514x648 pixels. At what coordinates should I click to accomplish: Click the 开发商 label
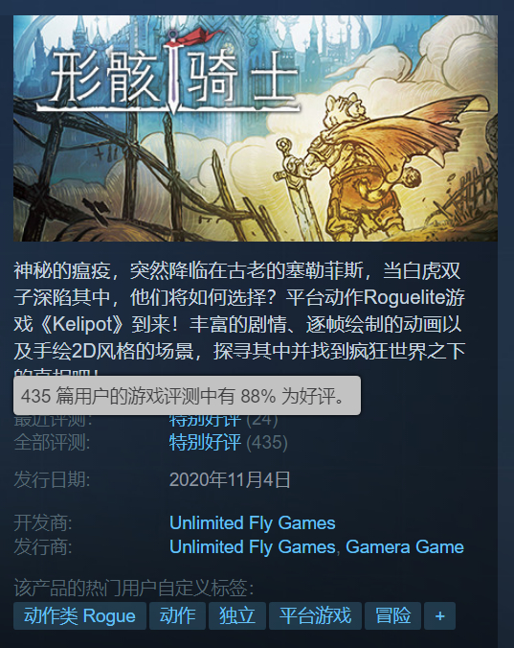point(43,522)
